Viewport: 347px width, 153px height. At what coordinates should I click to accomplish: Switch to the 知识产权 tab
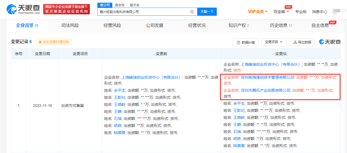(x=239, y=25)
